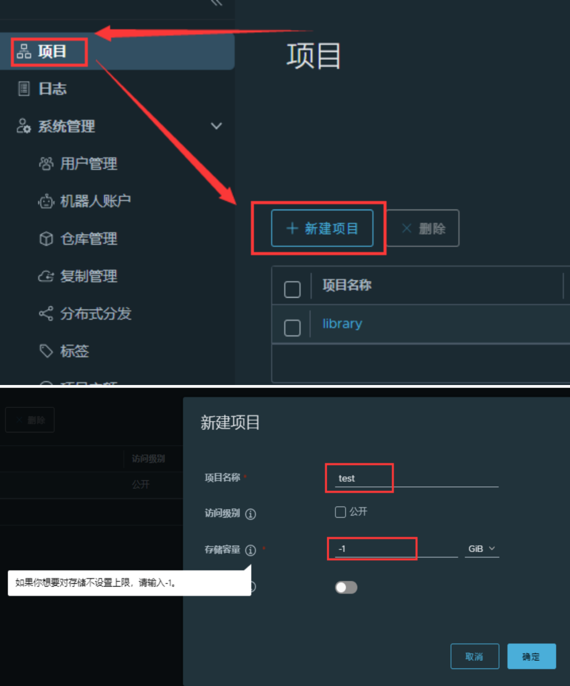Open the library project link

(342, 324)
